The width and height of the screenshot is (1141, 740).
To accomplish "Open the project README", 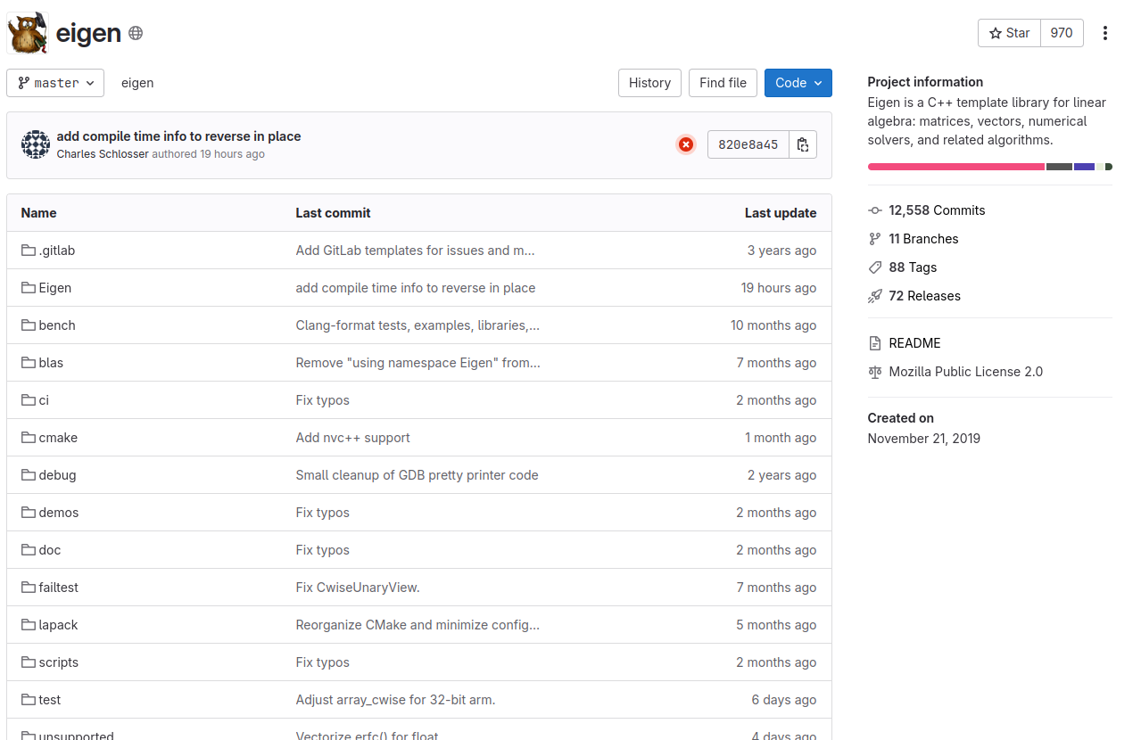I will [x=914, y=342].
